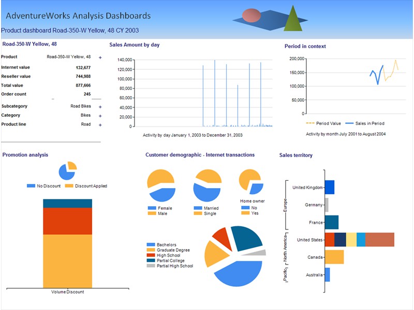414x310 pixels.
Task: Click the High School legend swatch
Action: point(151,255)
